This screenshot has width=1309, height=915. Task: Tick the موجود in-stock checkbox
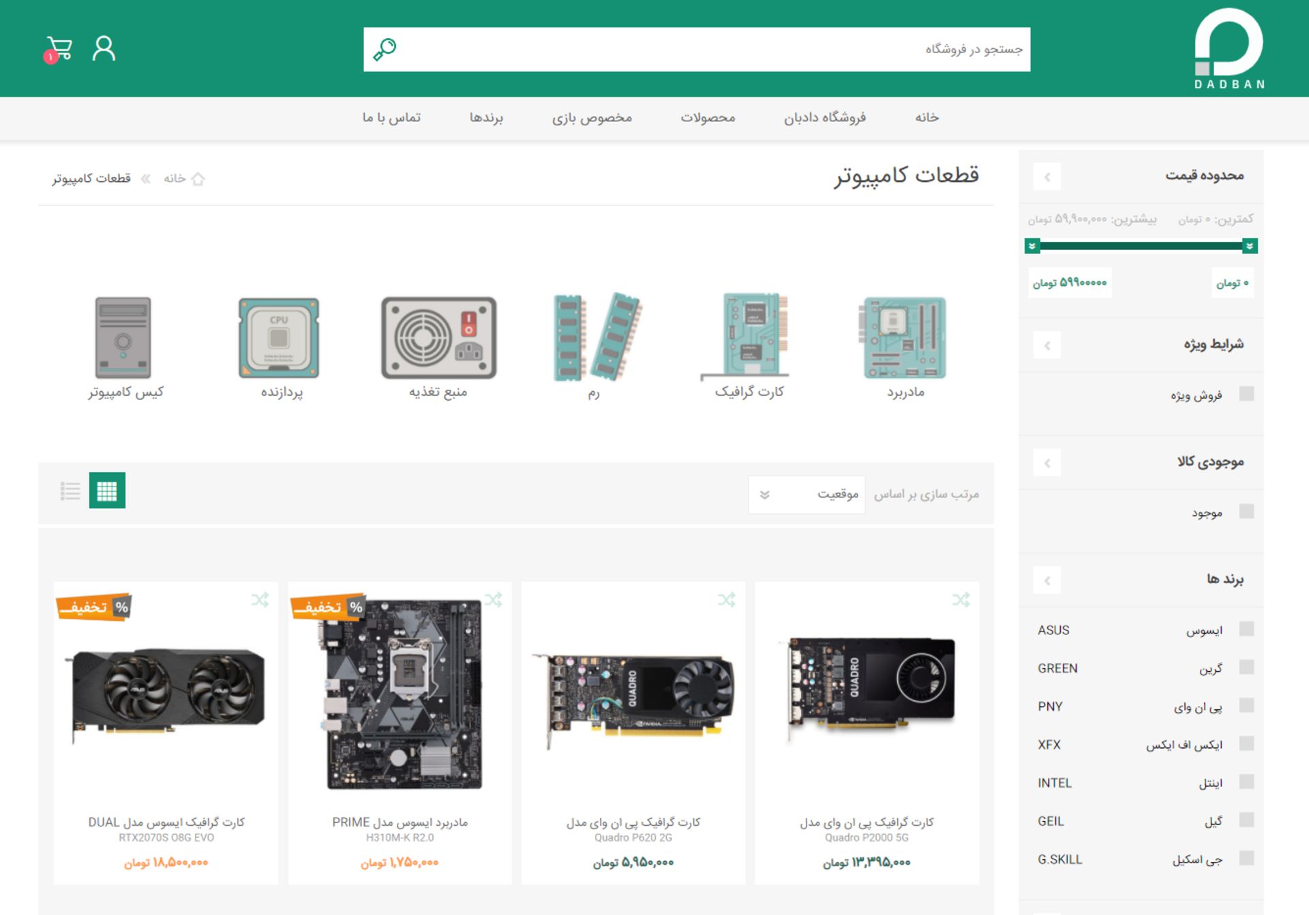tap(1246, 512)
